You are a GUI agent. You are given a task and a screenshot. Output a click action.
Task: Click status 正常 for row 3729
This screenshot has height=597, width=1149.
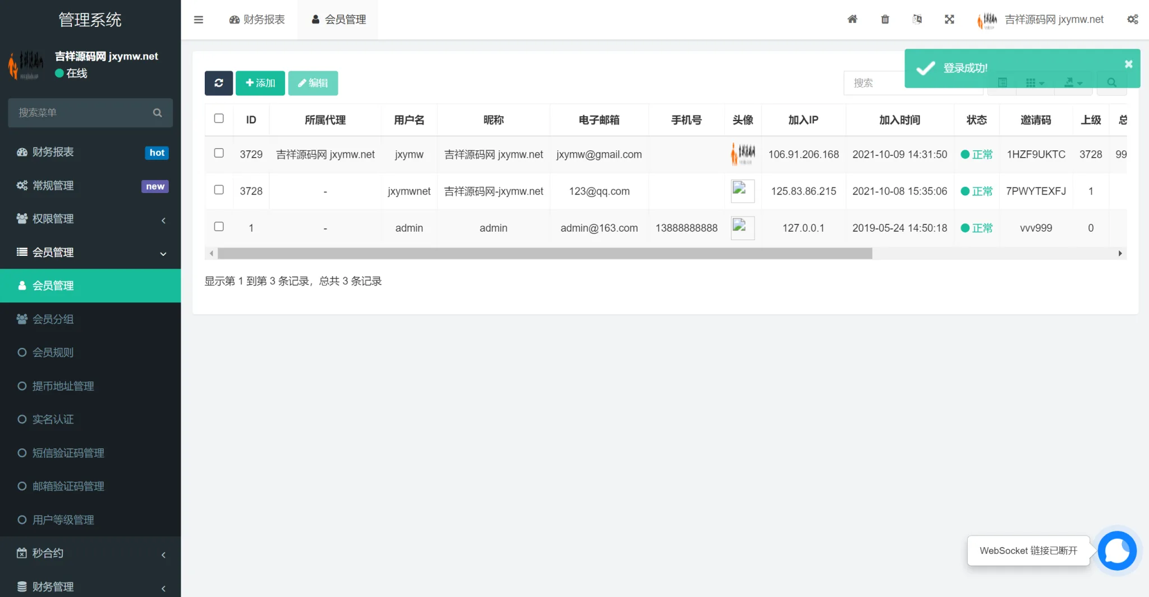[977, 154]
